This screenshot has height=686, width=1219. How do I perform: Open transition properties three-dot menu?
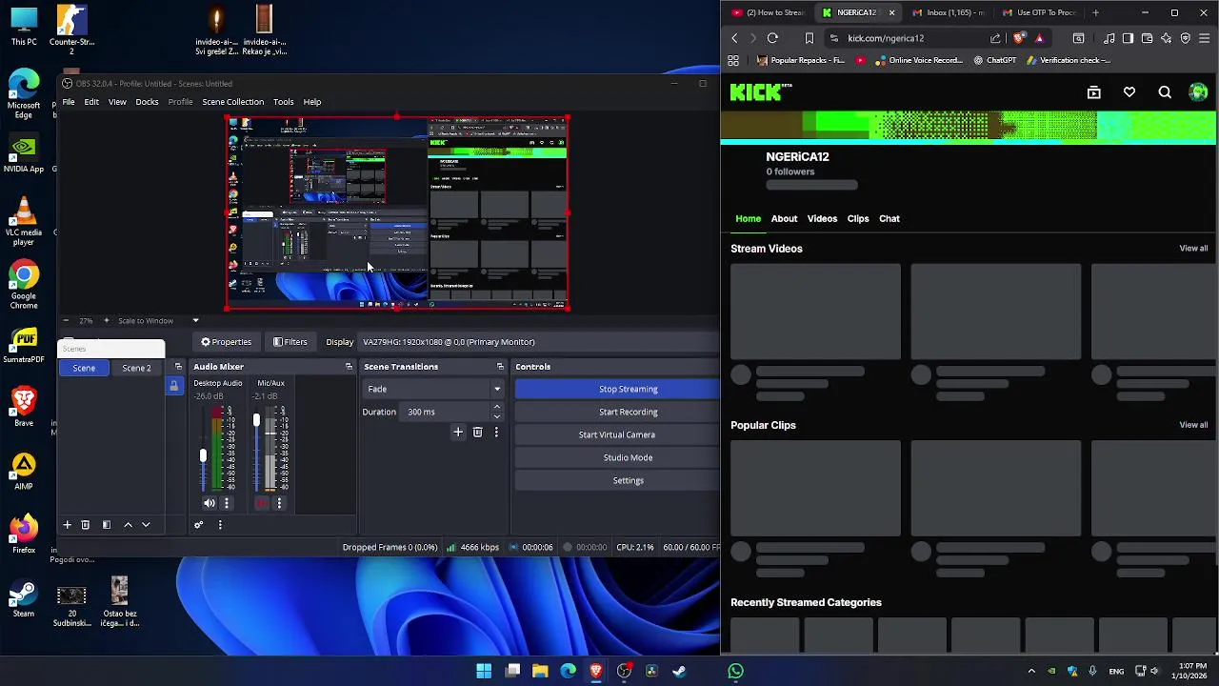(496, 433)
